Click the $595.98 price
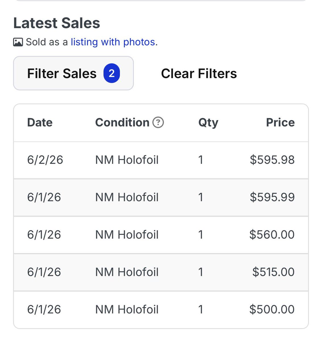This screenshot has width=322, height=341. (272, 160)
